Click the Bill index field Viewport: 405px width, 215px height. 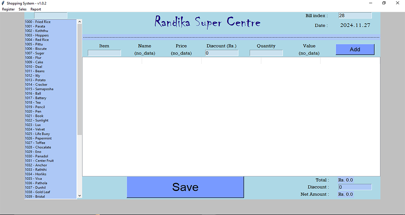[355, 15]
